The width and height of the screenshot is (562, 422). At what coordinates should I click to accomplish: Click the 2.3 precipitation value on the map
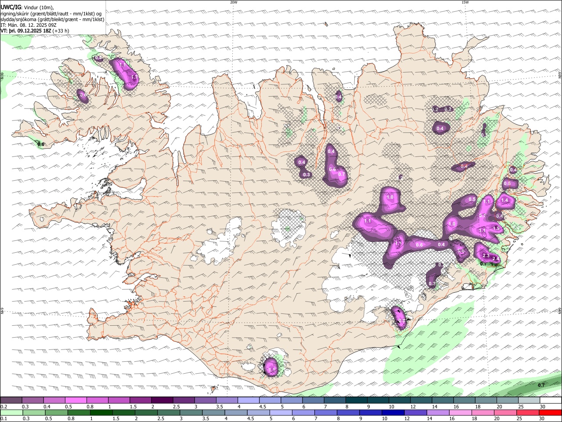point(486,255)
